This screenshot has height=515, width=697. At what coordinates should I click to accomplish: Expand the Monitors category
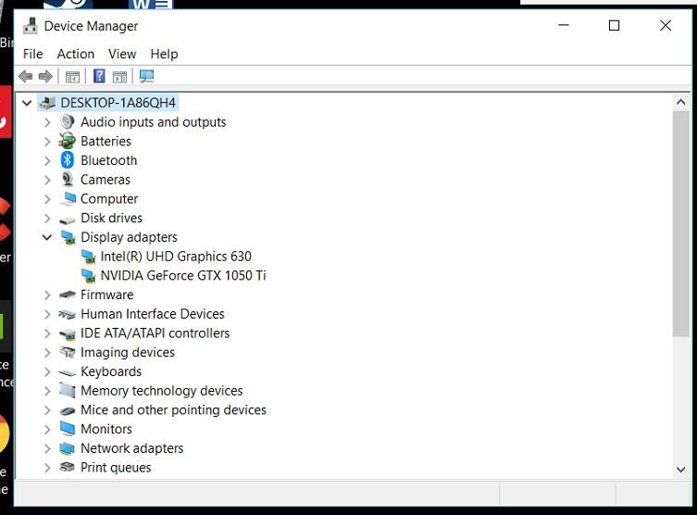[x=47, y=429]
